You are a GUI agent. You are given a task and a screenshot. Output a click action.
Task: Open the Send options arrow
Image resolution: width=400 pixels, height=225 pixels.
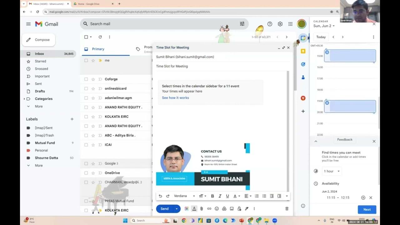tap(177, 209)
